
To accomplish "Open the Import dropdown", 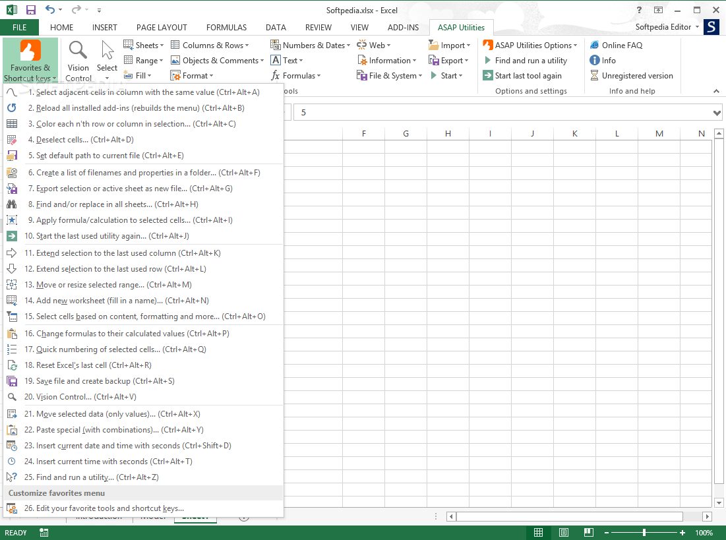I will click(449, 45).
